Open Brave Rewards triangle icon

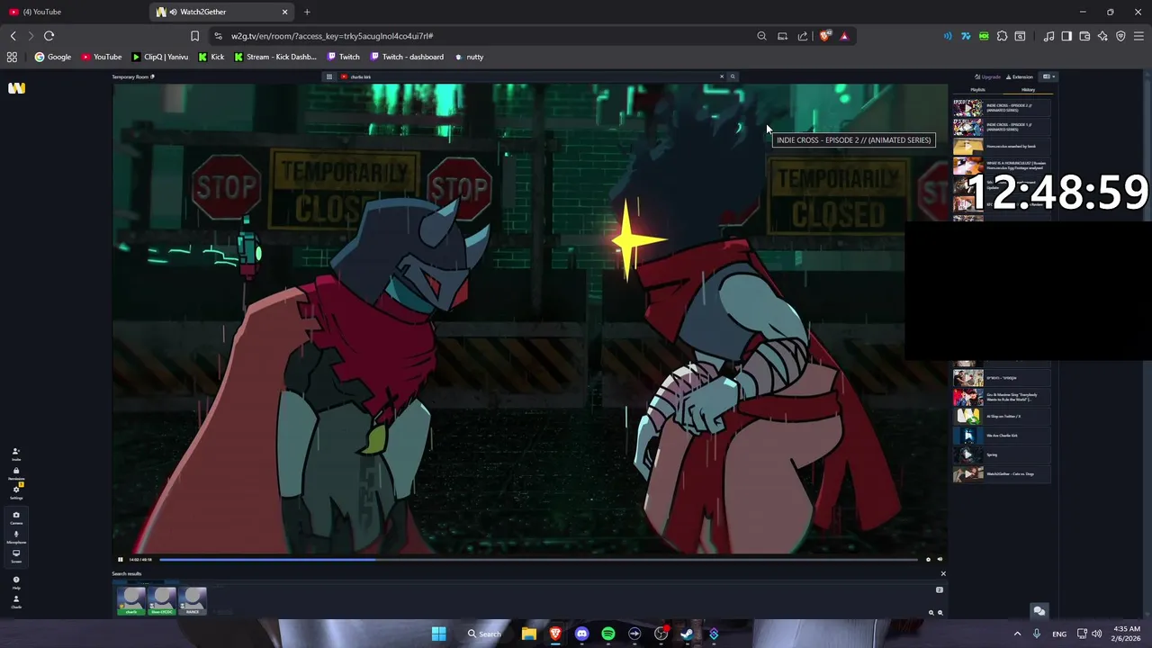coord(844,36)
